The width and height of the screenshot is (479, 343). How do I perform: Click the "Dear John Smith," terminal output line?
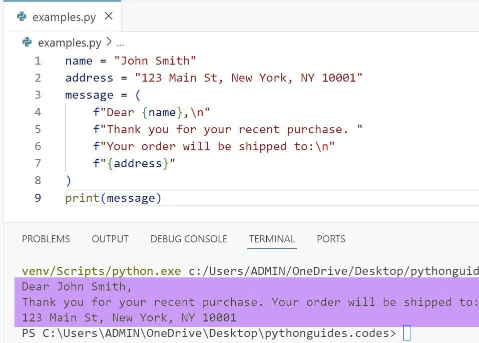click(77, 286)
